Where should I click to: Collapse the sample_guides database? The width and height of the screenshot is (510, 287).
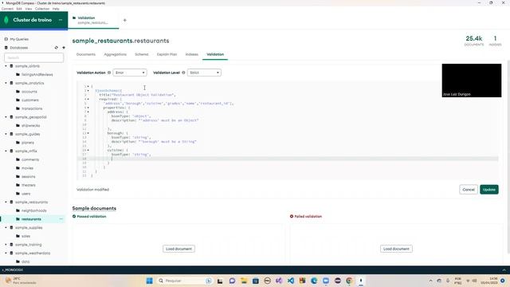(x=6, y=134)
